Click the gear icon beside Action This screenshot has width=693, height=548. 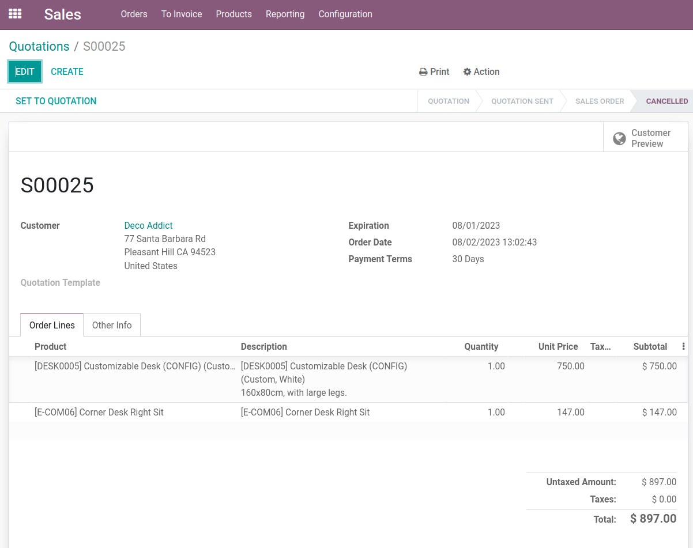pos(467,72)
